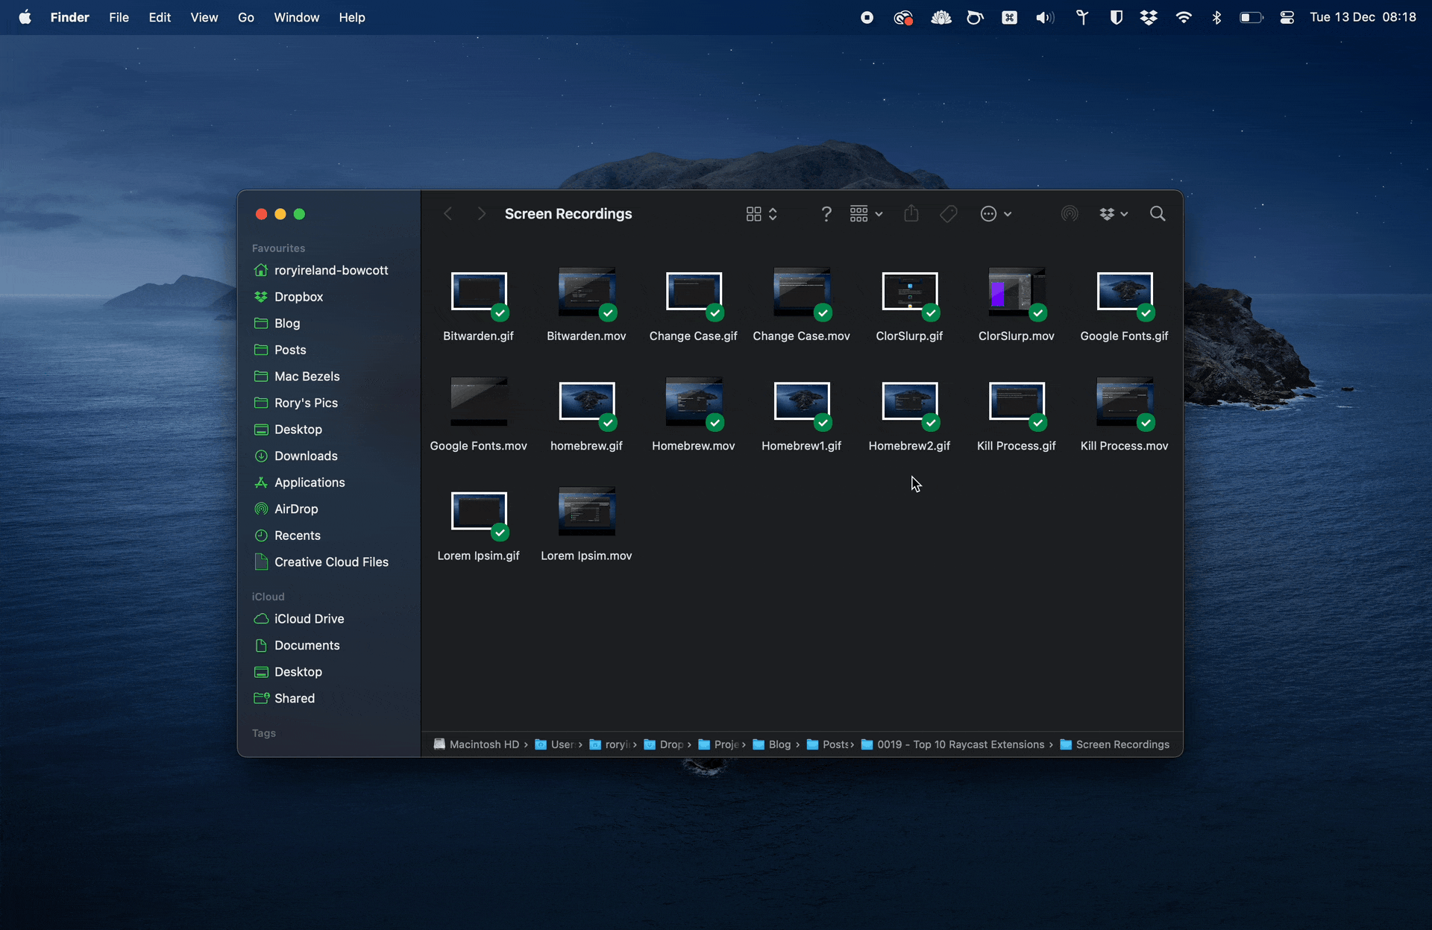This screenshot has width=1432, height=930.
Task: Click the Dropbox menu bar icon
Action: pos(1149,17)
